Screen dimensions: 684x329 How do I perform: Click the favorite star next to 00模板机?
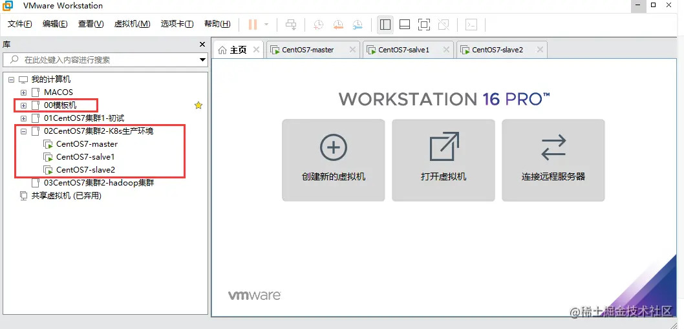[198, 105]
